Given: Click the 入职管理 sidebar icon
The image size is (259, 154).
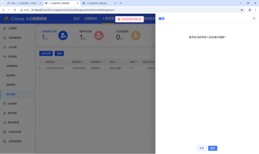Looking at the screenshot, I should pyautogui.click(x=5, y=28).
